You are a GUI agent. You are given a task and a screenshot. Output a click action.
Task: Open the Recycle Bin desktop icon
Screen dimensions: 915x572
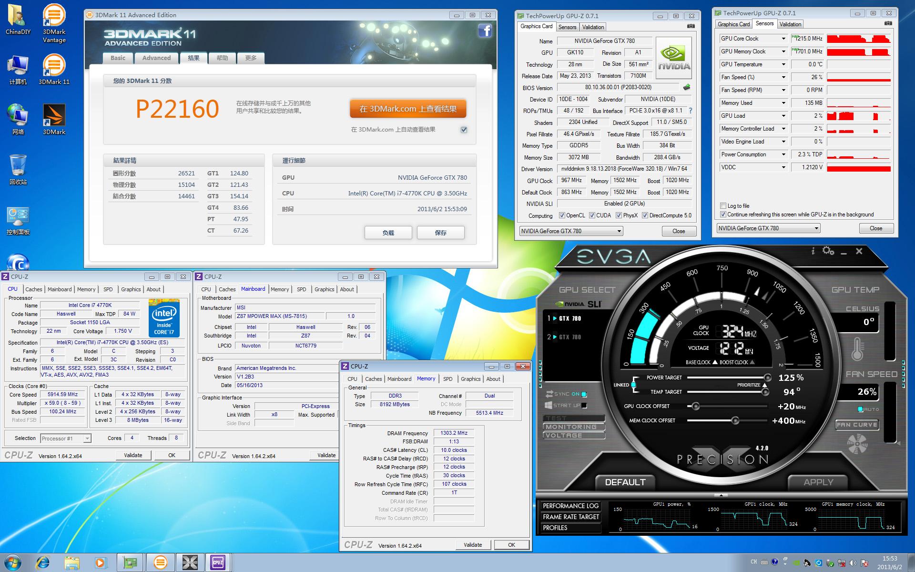[x=18, y=170]
